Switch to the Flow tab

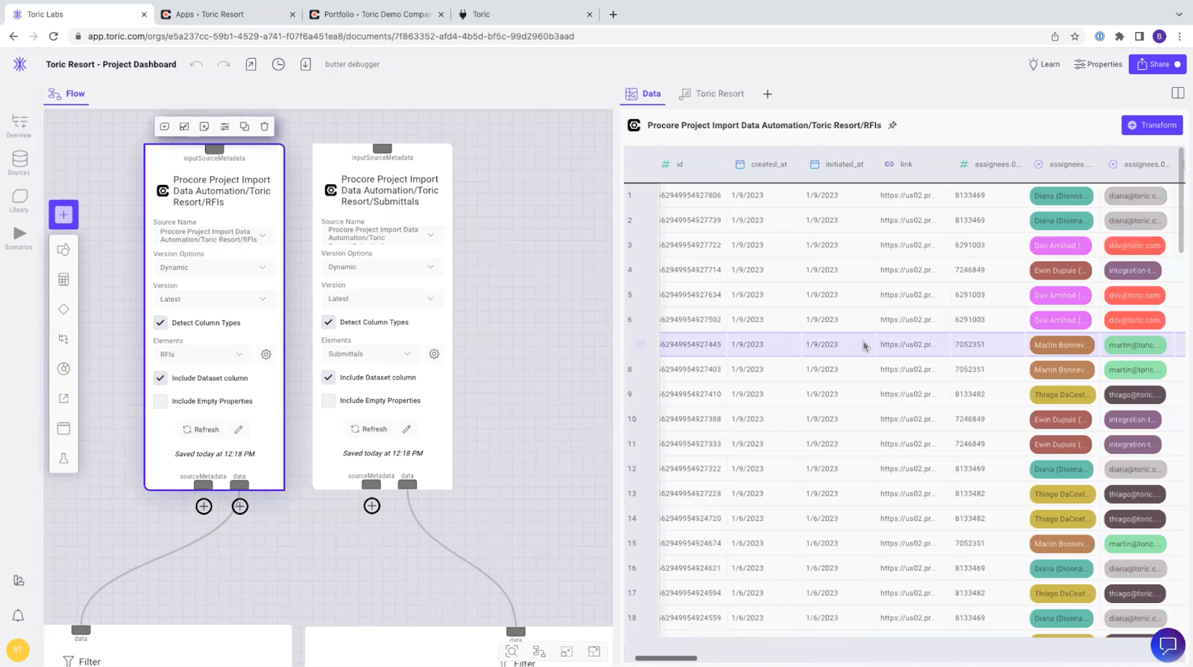pyautogui.click(x=66, y=94)
